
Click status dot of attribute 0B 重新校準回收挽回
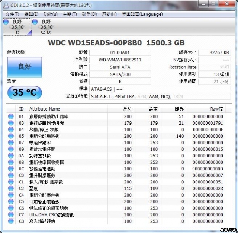[11, 162]
